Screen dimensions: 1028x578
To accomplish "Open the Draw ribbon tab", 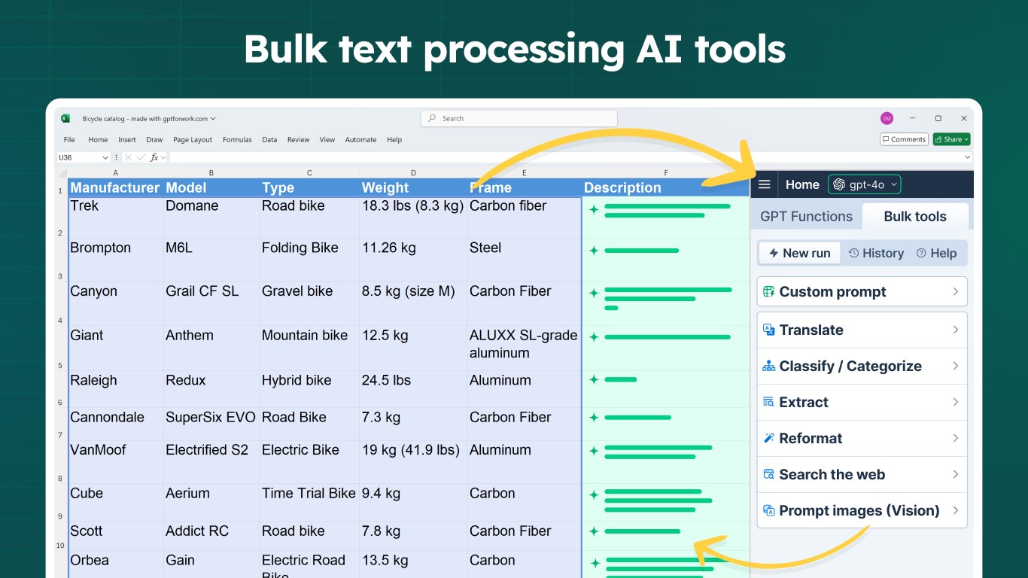I will (154, 139).
